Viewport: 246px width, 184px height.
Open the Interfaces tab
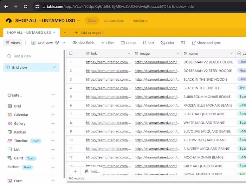tap(140, 21)
